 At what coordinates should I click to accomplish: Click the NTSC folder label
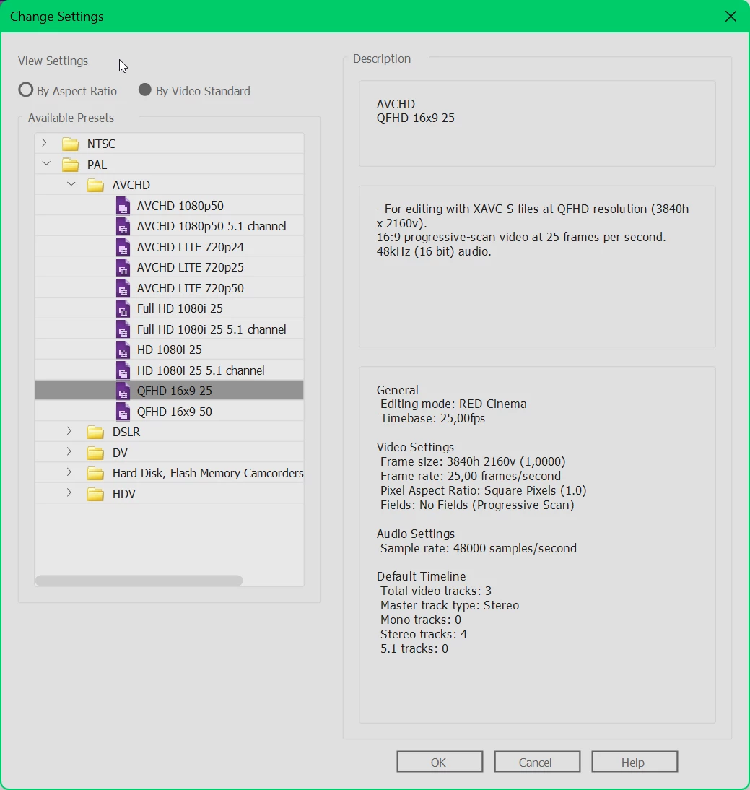pyautogui.click(x=101, y=144)
